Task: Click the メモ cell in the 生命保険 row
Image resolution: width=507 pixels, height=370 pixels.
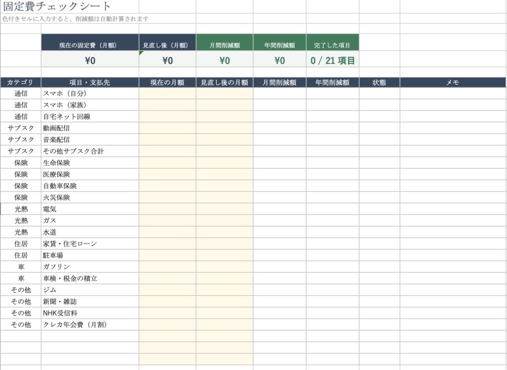Action: 453,162
